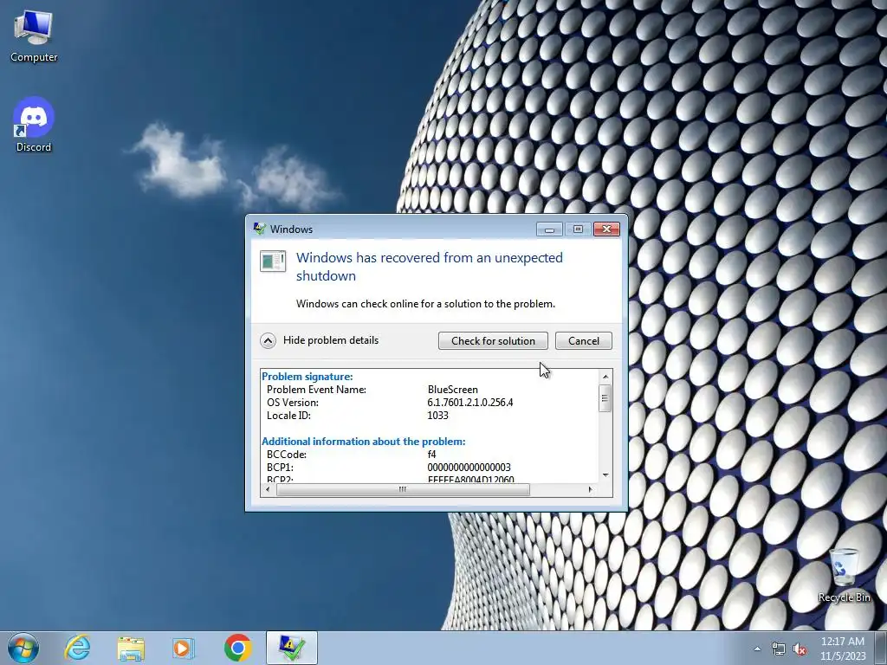887x665 pixels.
Task: Launch Internet Explorer from the taskbar
Action: (x=77, y=648)
